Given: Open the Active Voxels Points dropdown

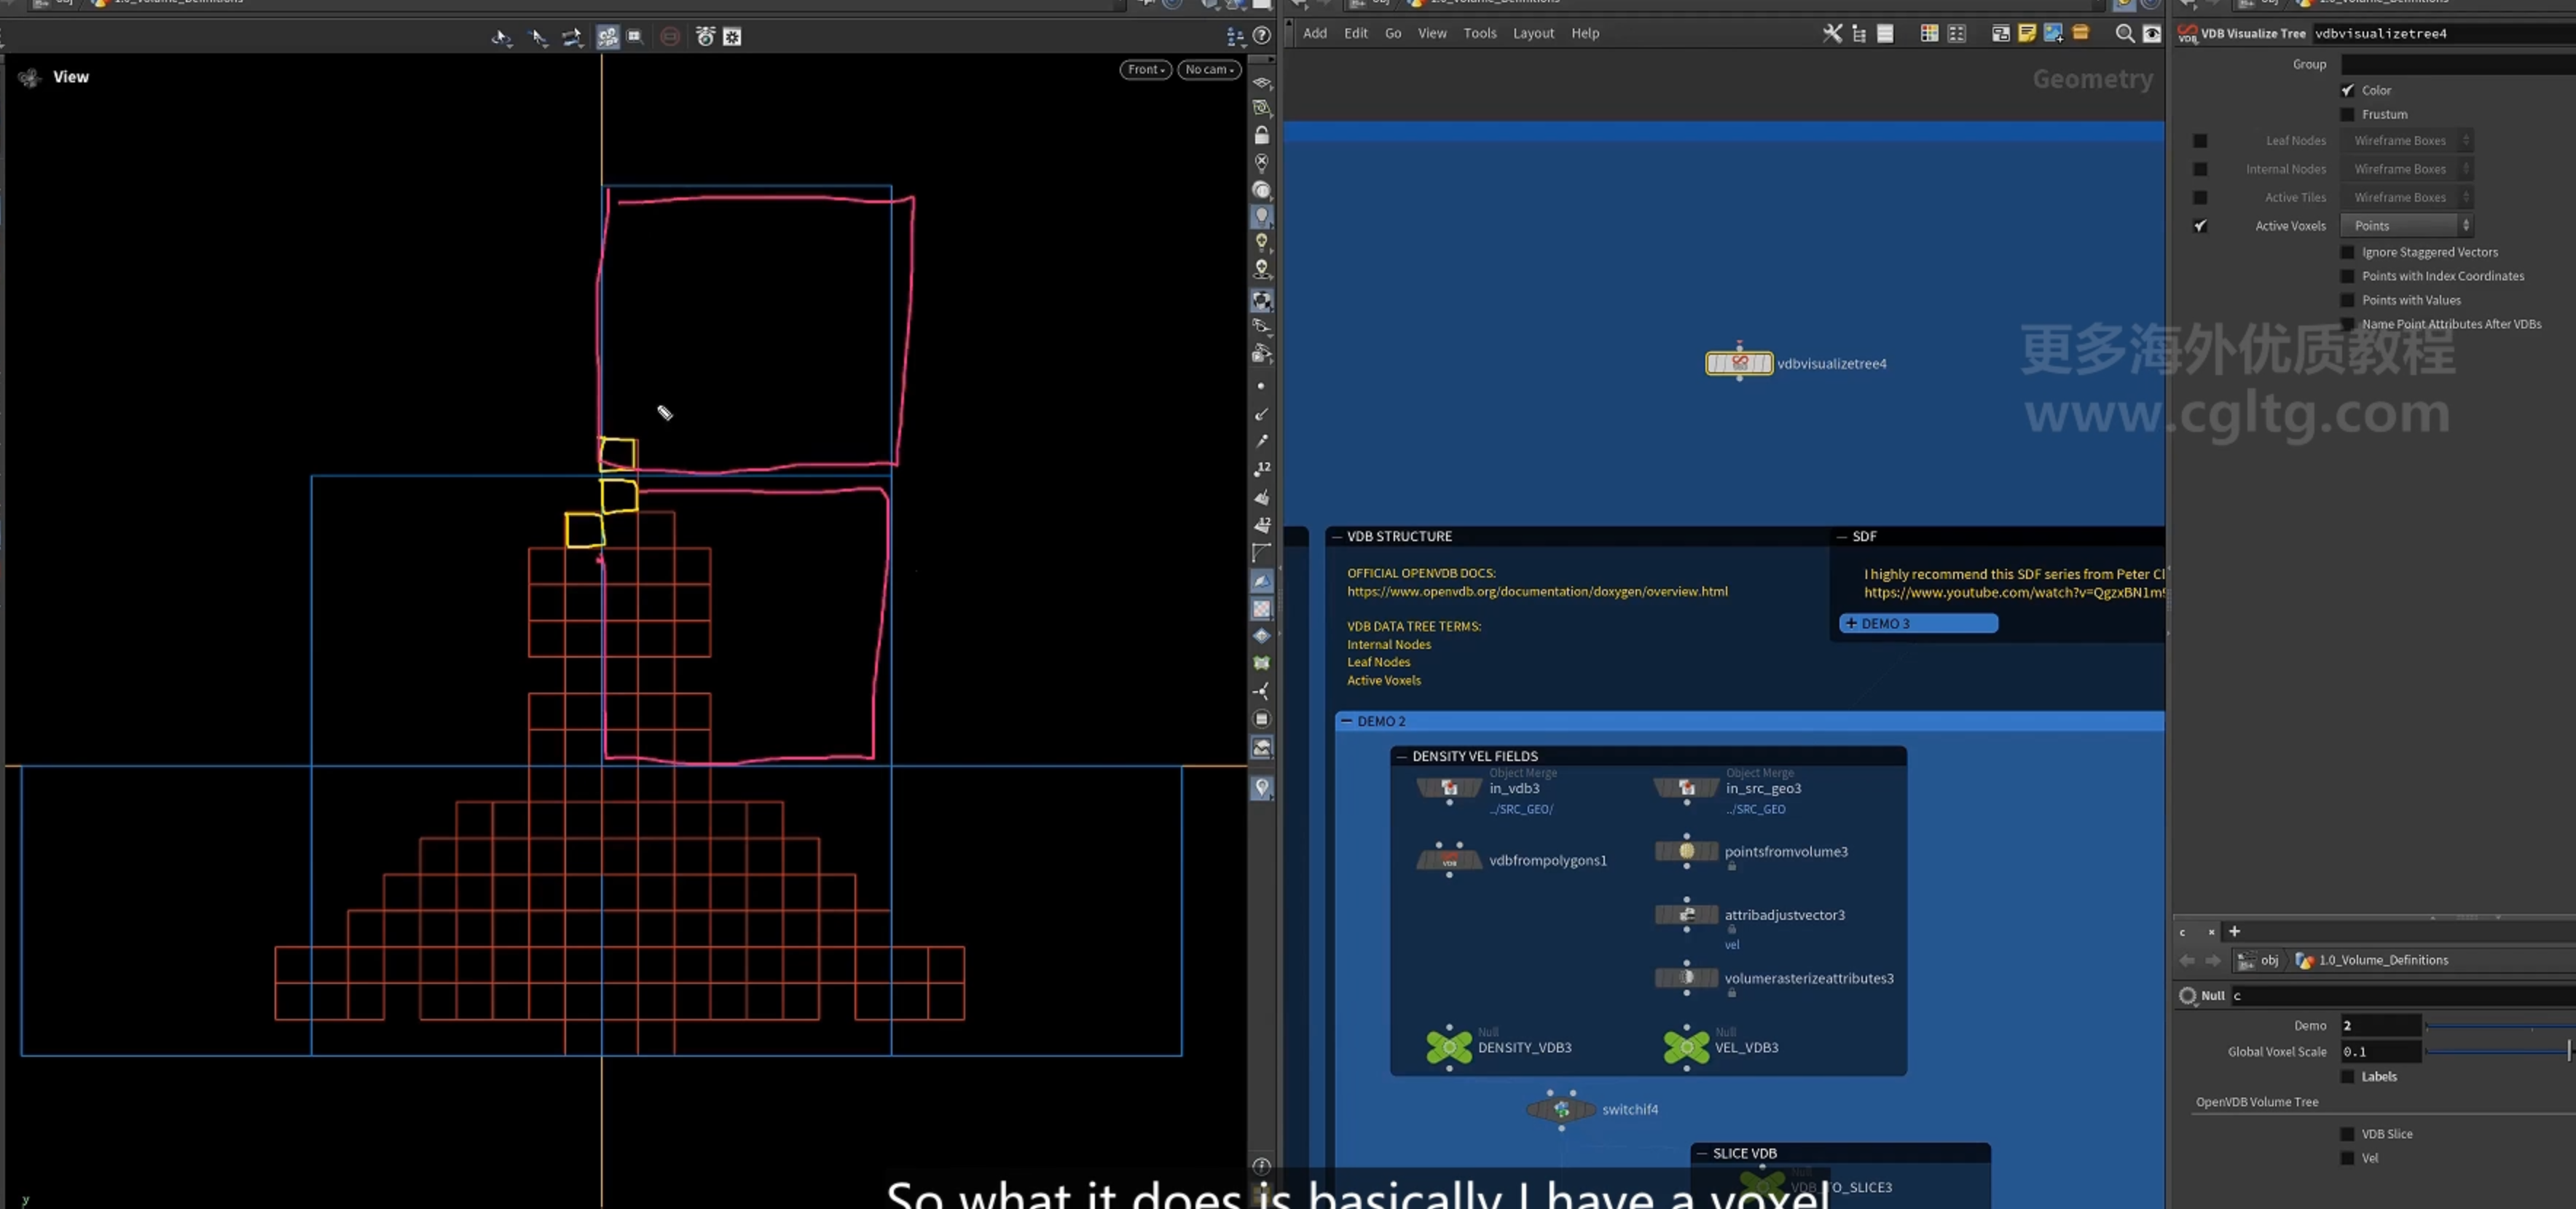Looking at the screenshot, I should coord(2407,225).
